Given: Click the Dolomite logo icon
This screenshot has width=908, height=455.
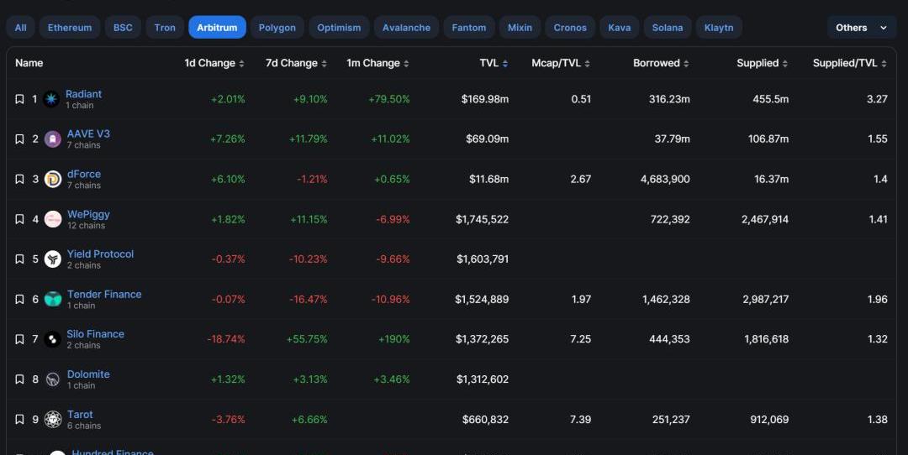Looking at the screenshot, I should click(x=53, y=379).
